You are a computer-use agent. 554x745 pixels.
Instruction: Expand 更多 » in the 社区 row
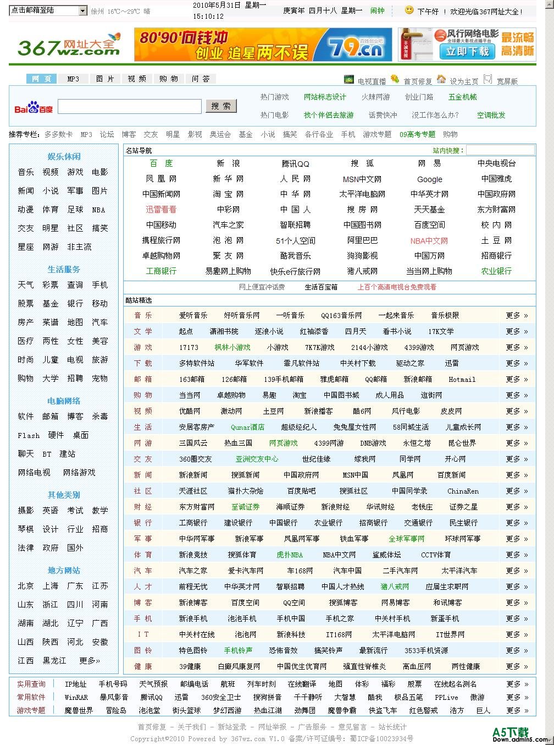pyautogui.click(x=517, y=491)
